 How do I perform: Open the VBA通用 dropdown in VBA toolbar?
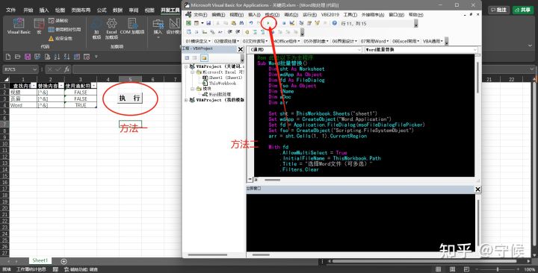pyautogui.click(x=433, y=41)
